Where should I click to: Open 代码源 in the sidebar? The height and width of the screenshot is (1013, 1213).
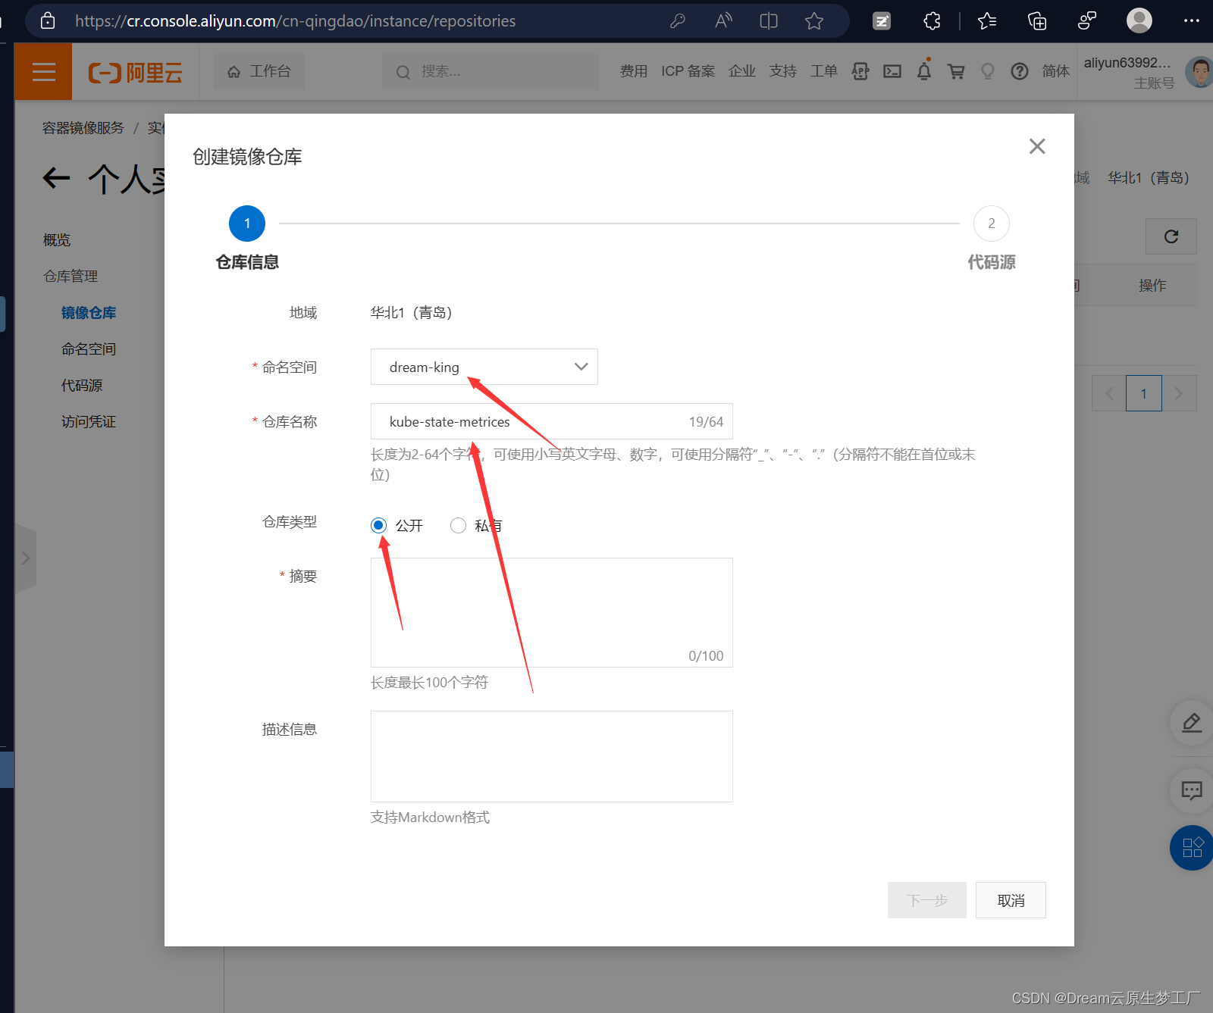tap(82, 386)
